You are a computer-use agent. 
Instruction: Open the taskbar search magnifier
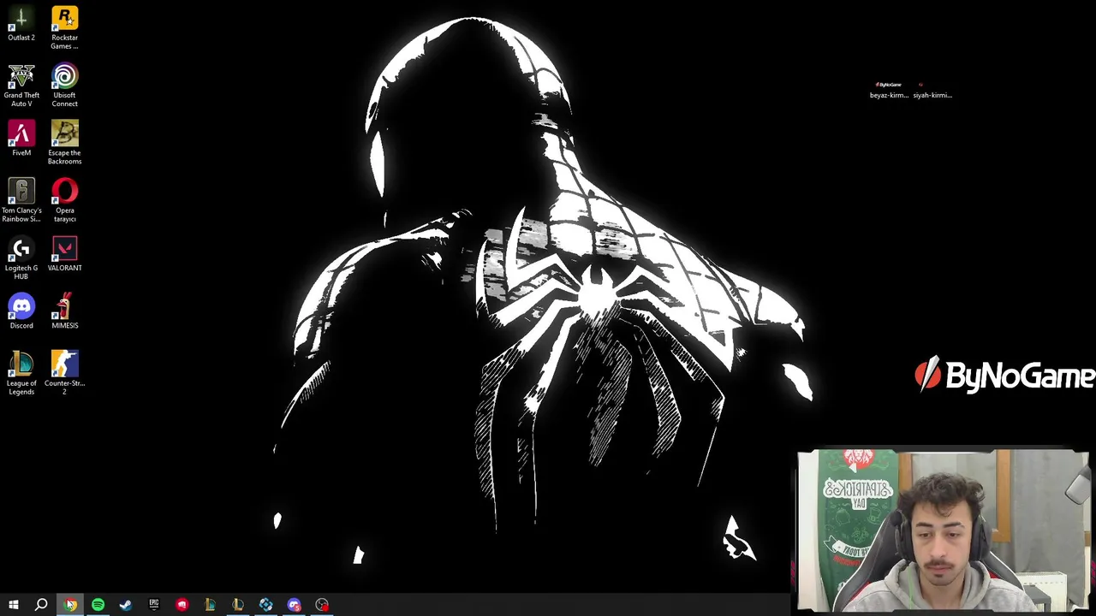click(x=41, y=605)
